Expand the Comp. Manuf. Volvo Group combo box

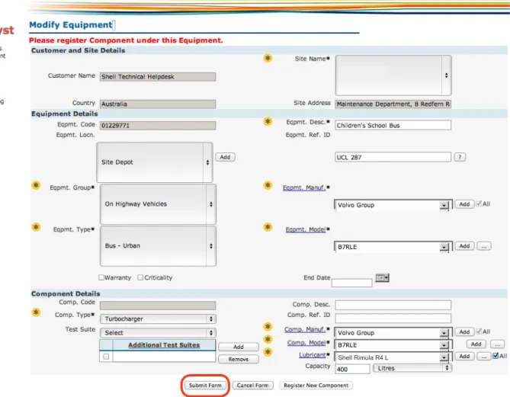pyautogui.click(x=444, y=333)
